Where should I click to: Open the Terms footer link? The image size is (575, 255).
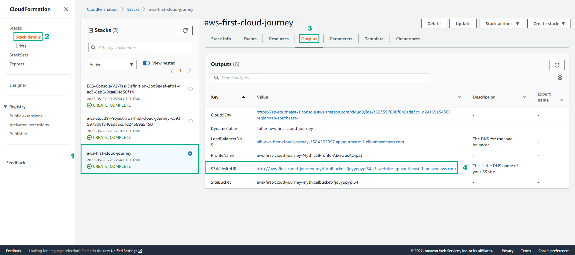(x=526, y=251)
